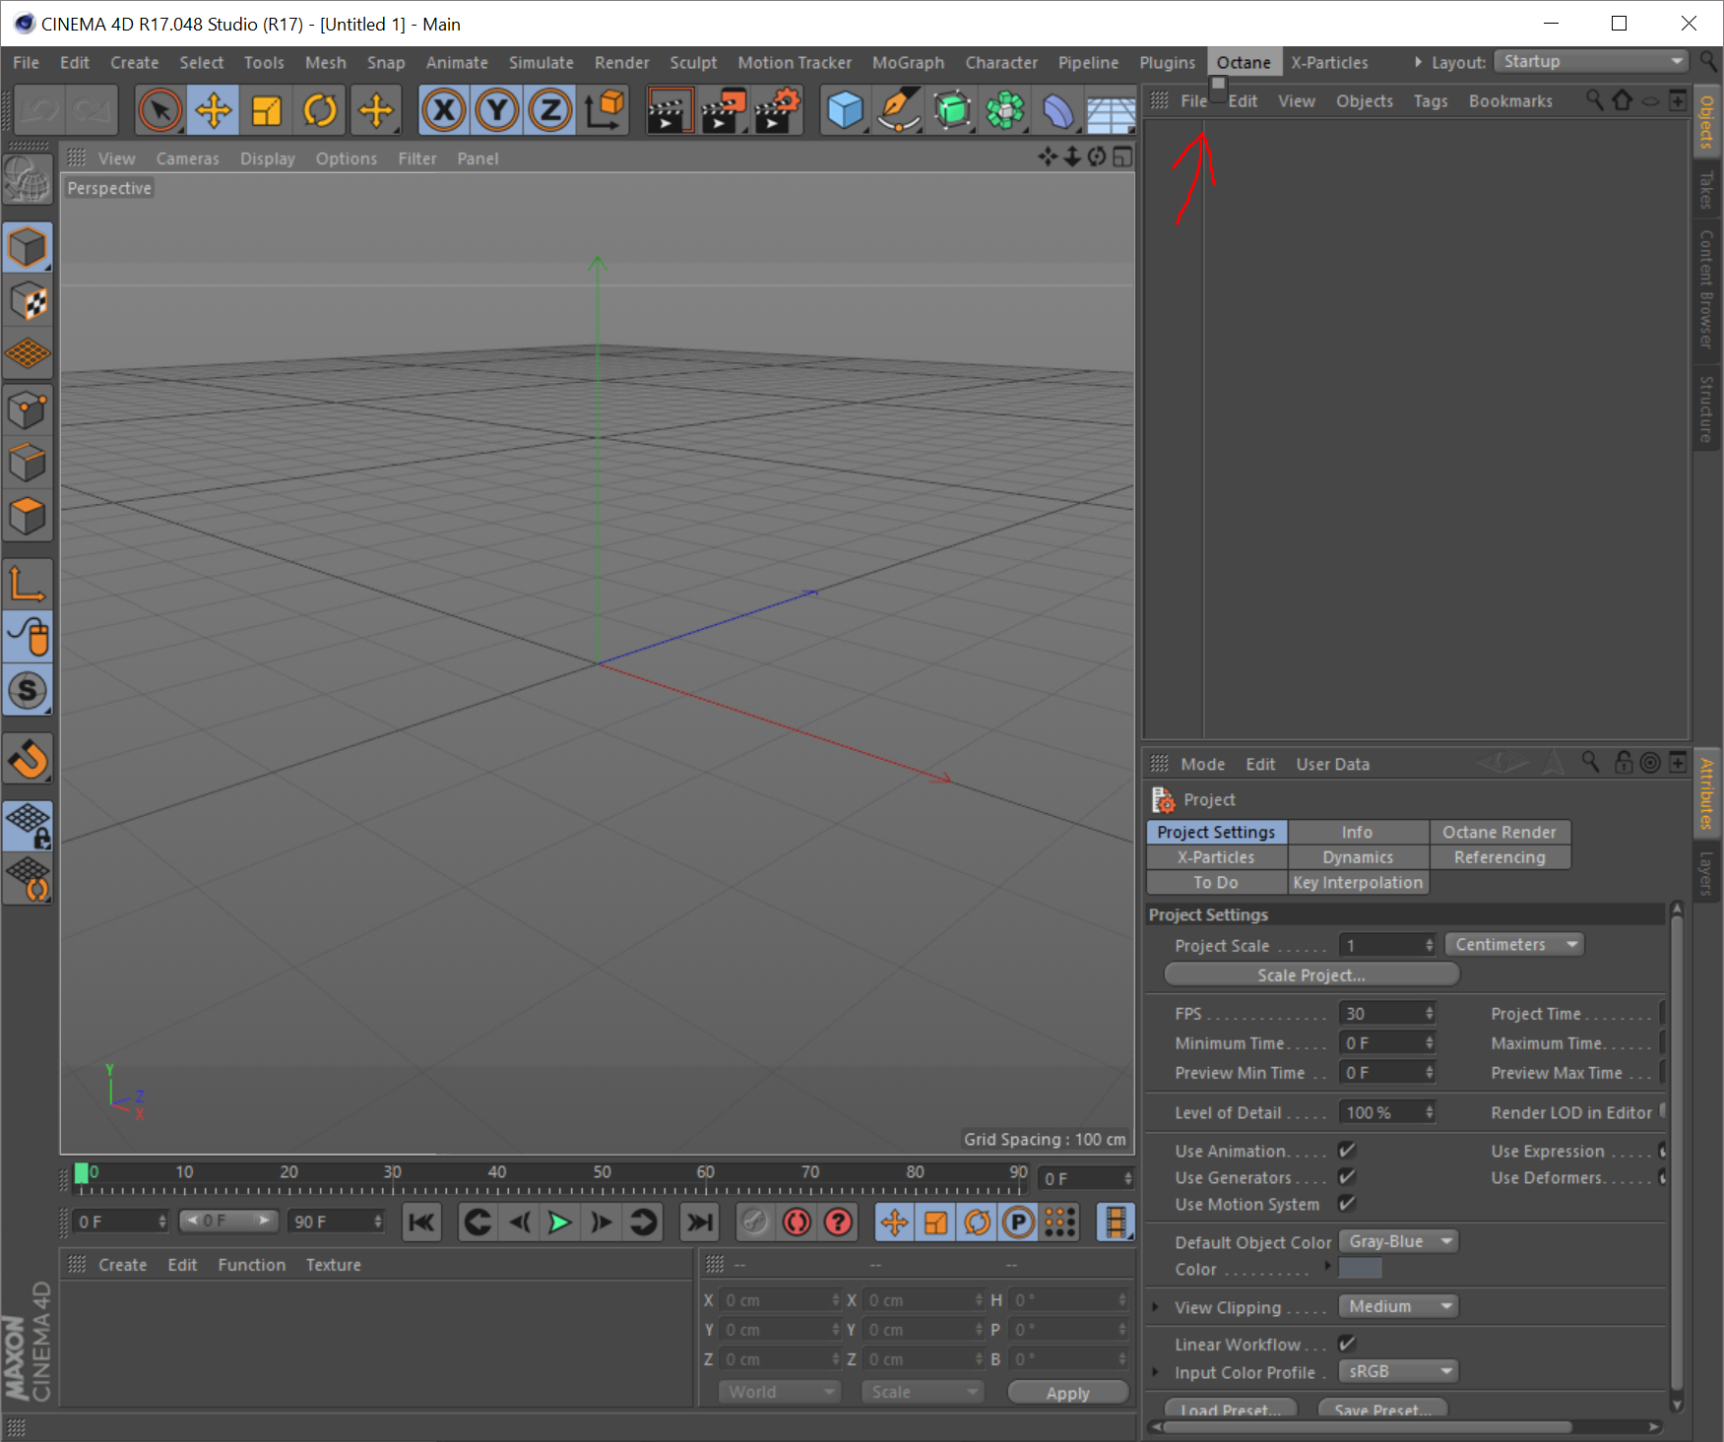Toggle Autokeying record button
1724x1442 pixels.
(797, 1223)
